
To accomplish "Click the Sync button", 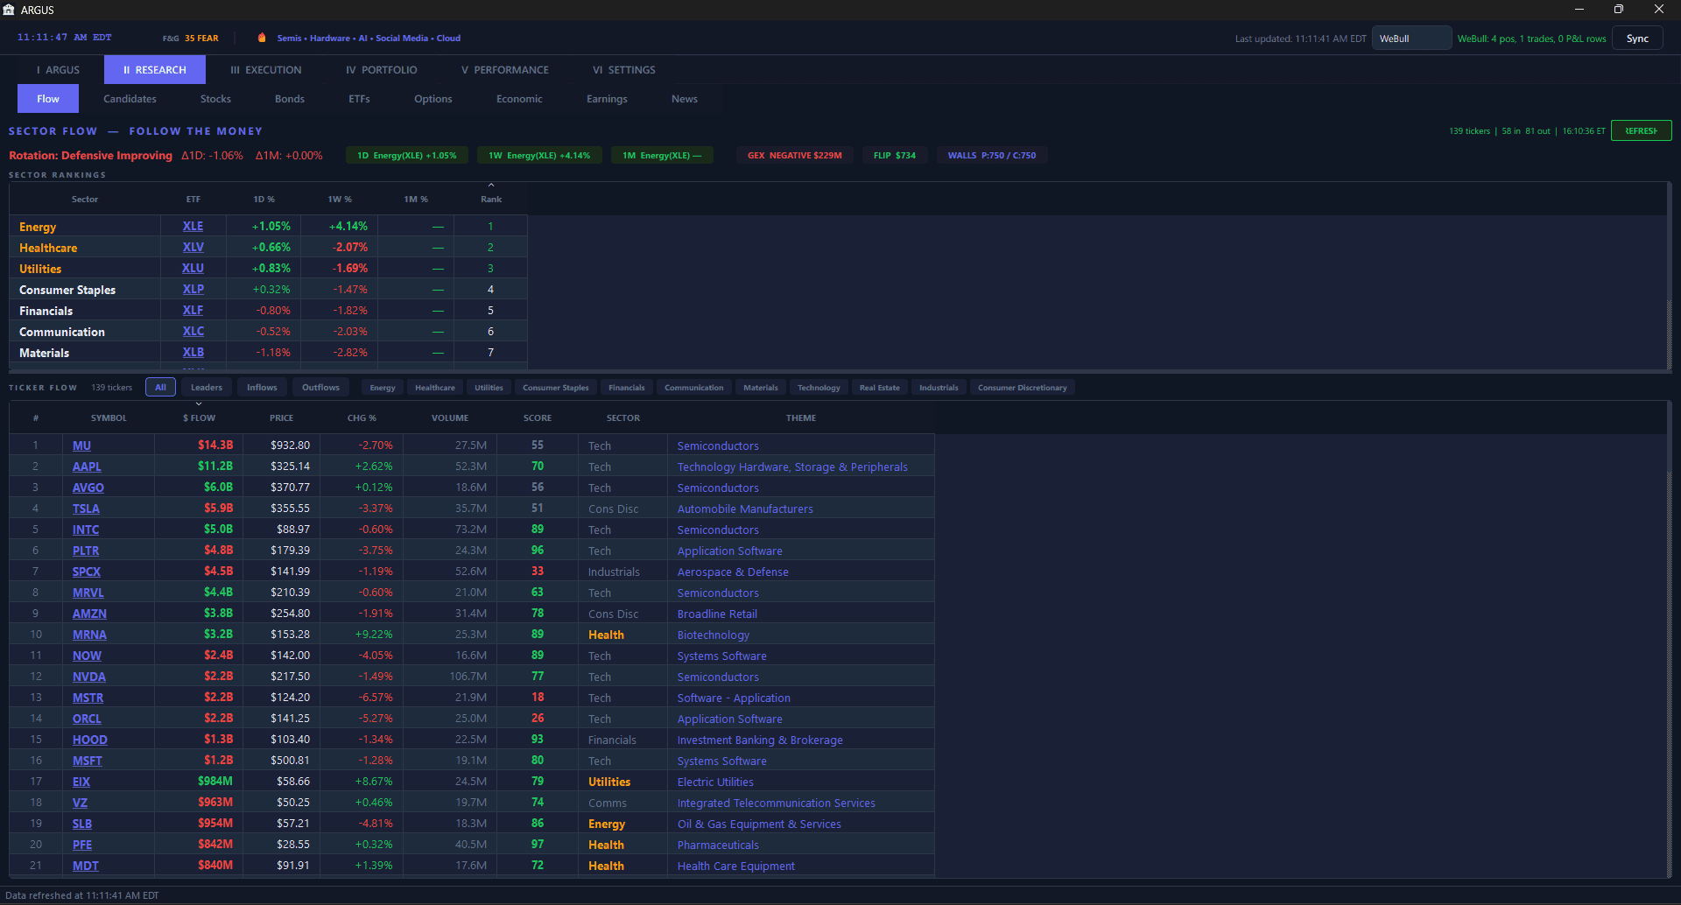I will coord(1637,39).
